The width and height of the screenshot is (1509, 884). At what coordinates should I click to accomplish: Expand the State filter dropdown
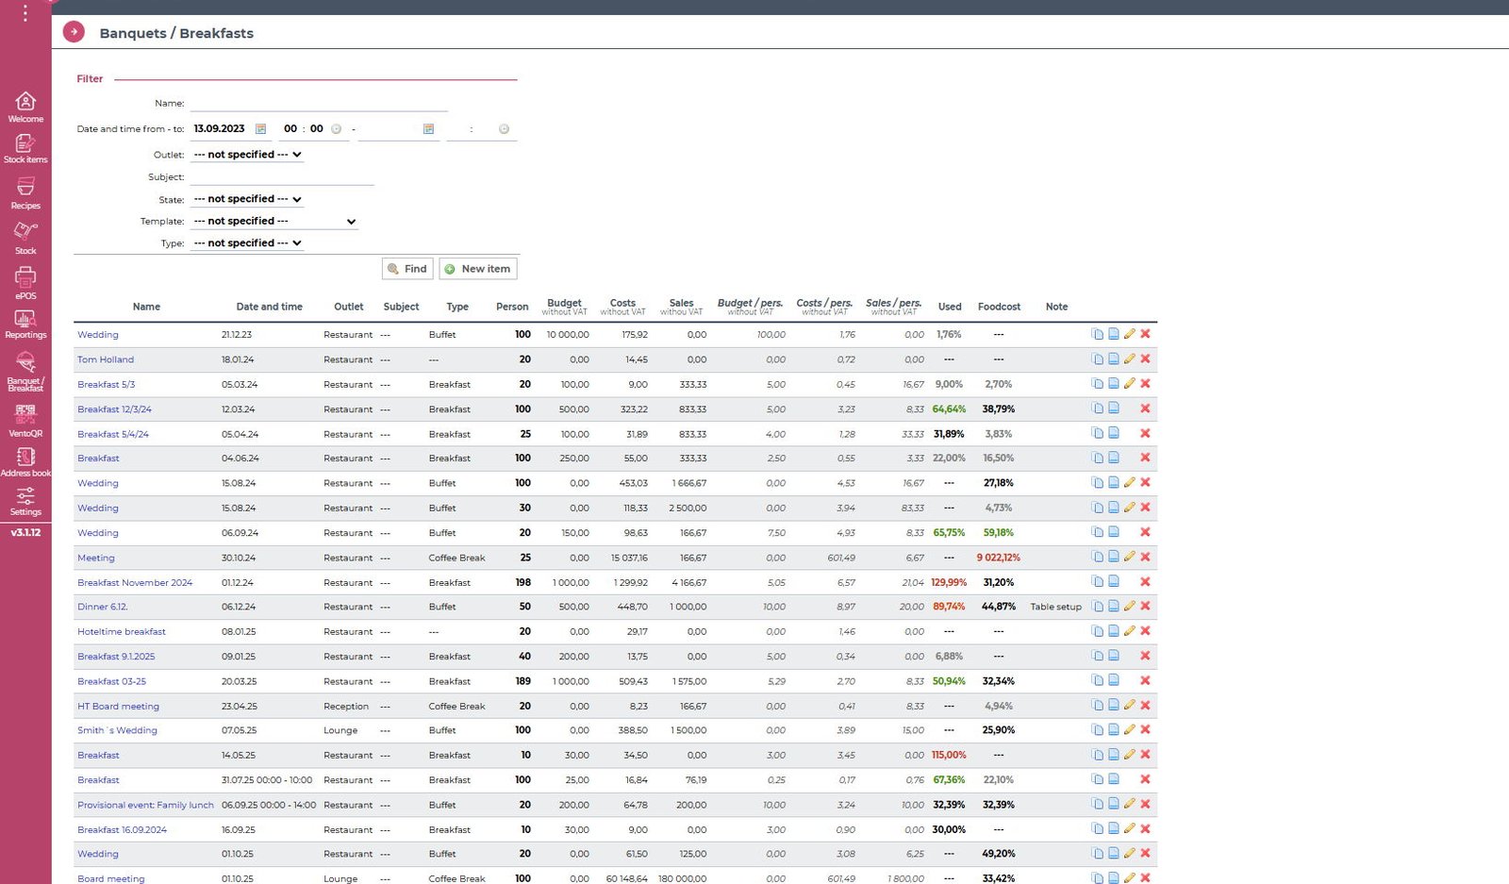point(247,199)
